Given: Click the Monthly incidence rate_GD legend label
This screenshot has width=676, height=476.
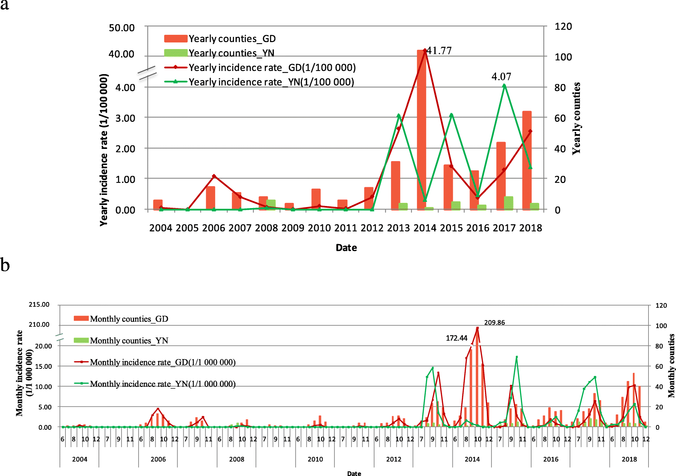Looking at the screenshot, I should (163, 362).
